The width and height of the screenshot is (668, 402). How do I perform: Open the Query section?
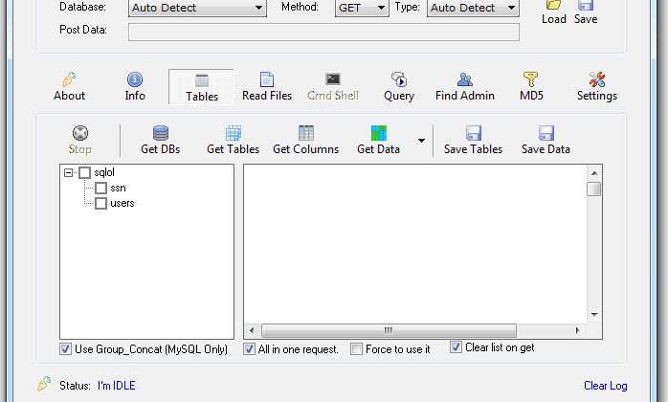[399, 87]
